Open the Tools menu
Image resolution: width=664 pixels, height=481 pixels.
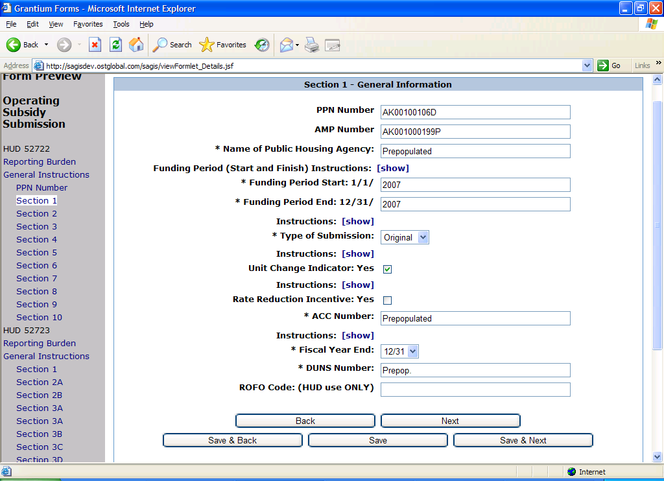pos(121,24)
